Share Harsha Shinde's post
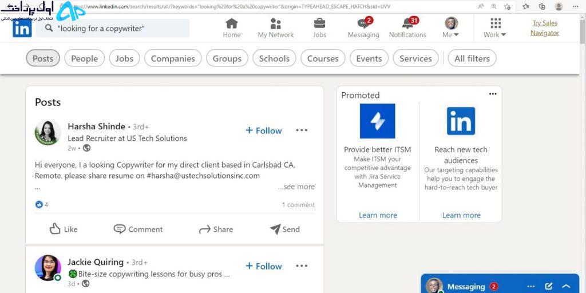This screenshot has height=293, width=586. tap(216, 229)
